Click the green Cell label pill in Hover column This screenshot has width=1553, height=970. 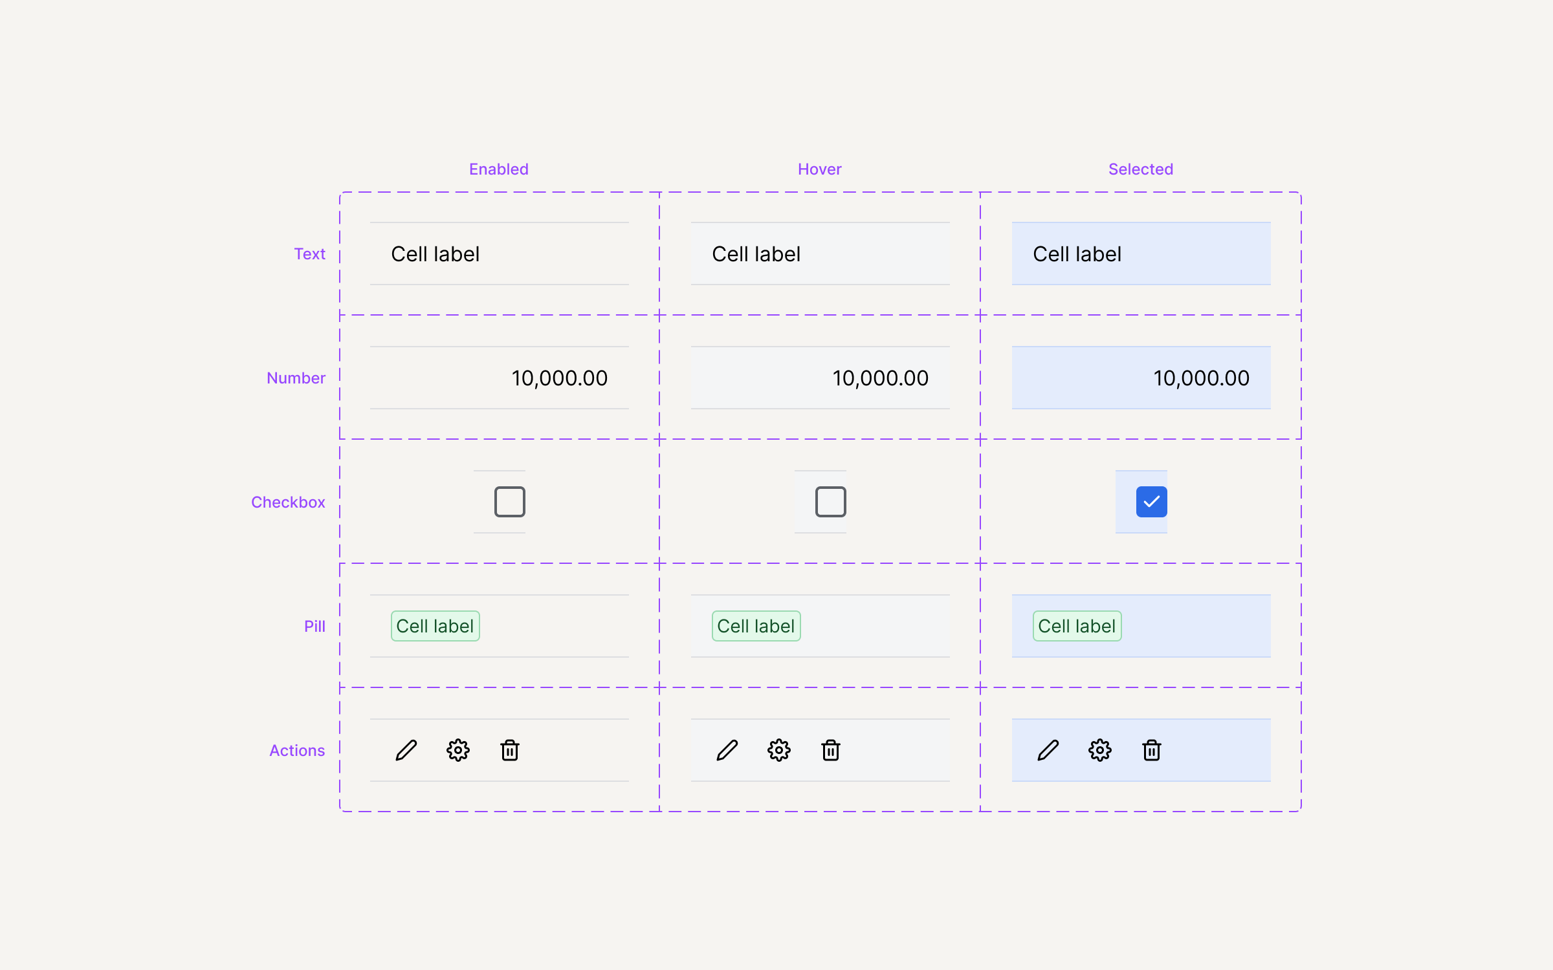pos(756,626)
